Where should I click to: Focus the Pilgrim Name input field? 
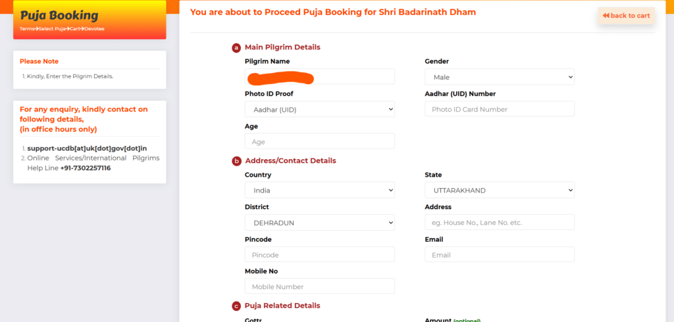click(x=320, y=76)
